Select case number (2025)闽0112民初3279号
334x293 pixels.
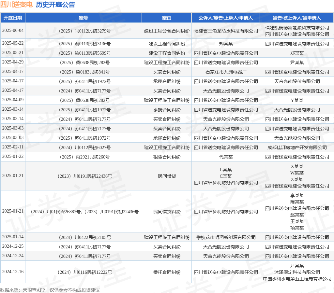pos(85,31)
